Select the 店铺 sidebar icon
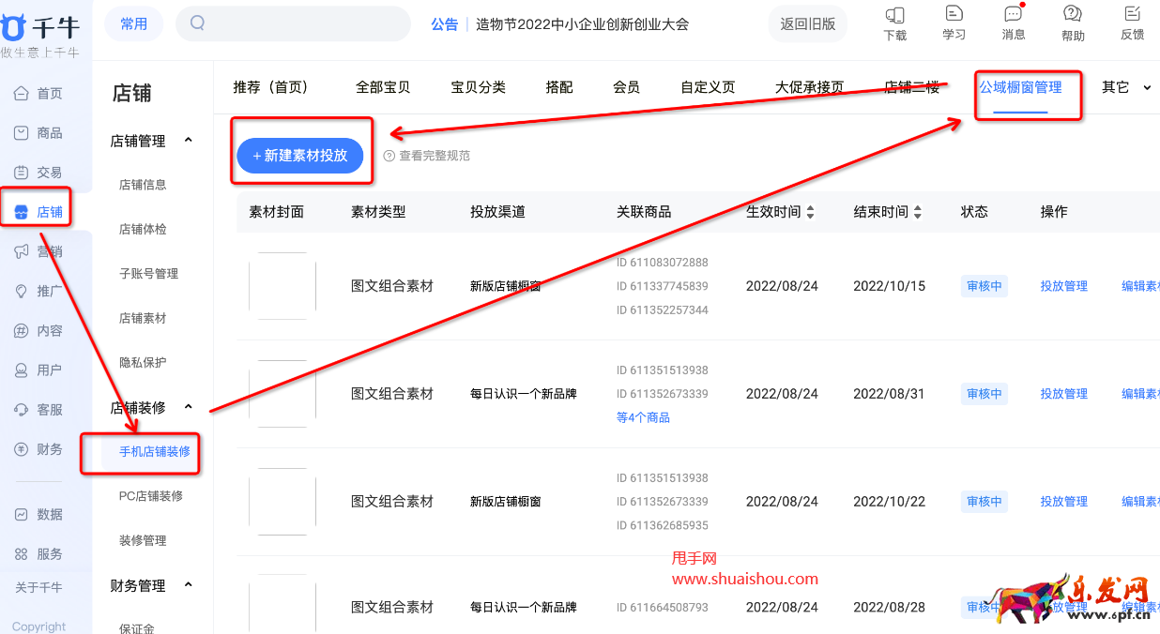 [36, 209]
